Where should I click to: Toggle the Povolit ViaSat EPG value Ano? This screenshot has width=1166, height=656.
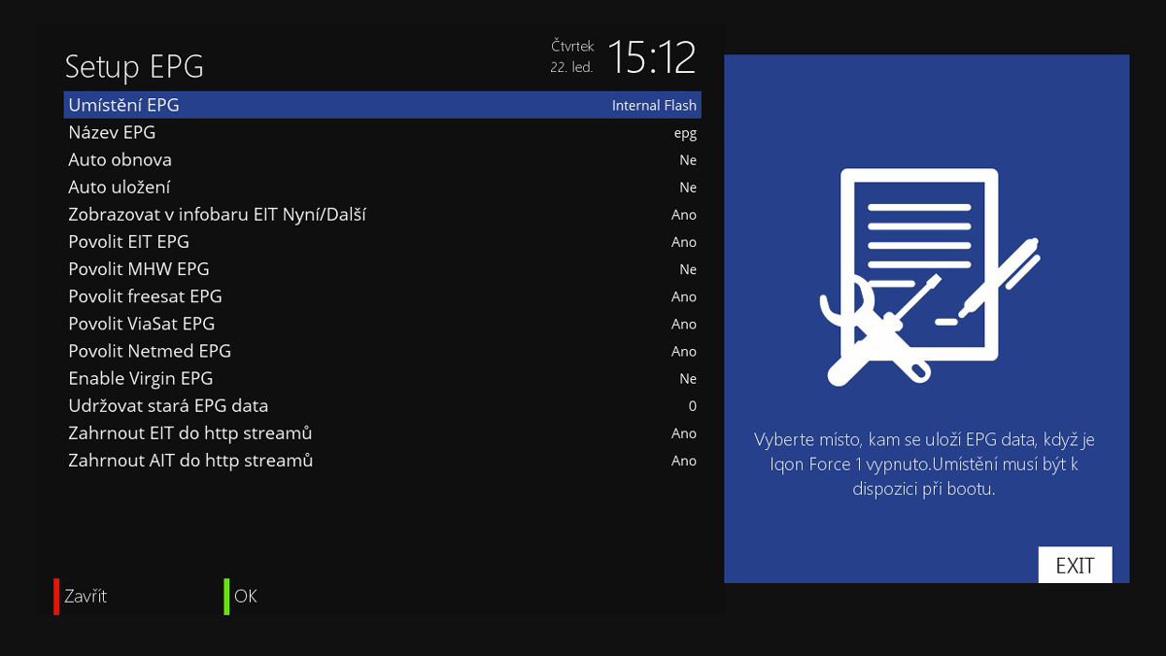(x=684, y=324)
